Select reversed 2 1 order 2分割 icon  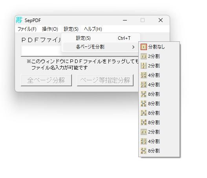tap(144, 132)
